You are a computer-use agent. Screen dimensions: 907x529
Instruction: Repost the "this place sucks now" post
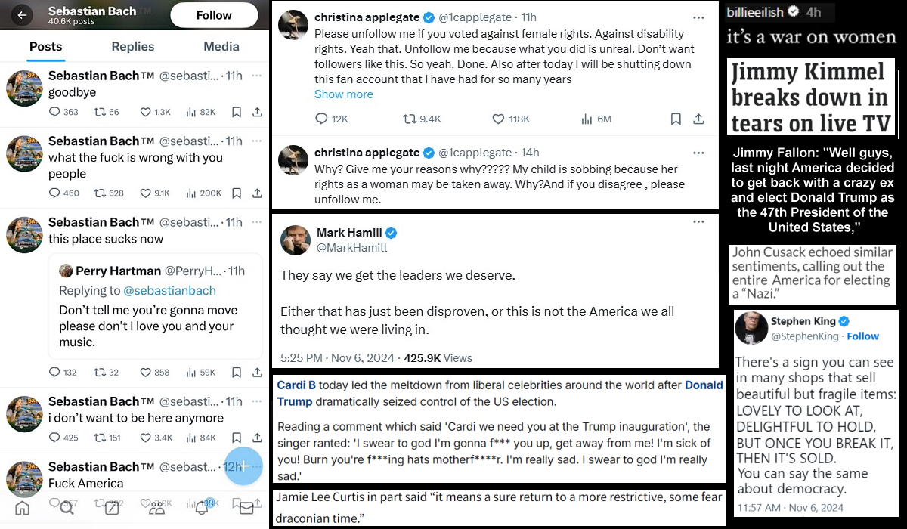tap(99, 372)
